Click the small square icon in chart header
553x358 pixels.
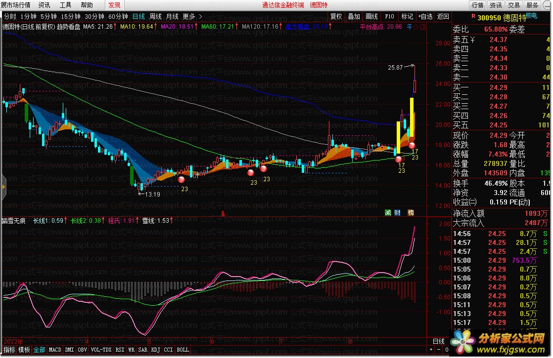click(x=423, y=27)
